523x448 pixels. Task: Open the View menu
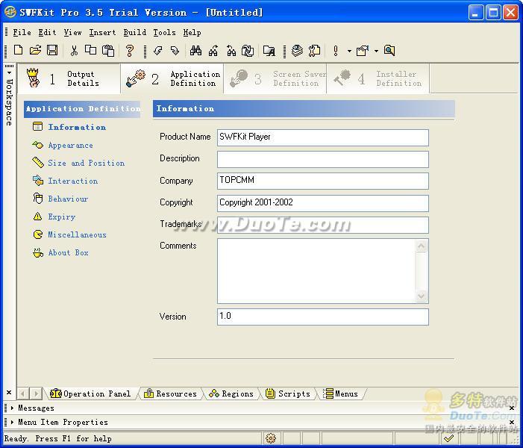tap(72, 32)
